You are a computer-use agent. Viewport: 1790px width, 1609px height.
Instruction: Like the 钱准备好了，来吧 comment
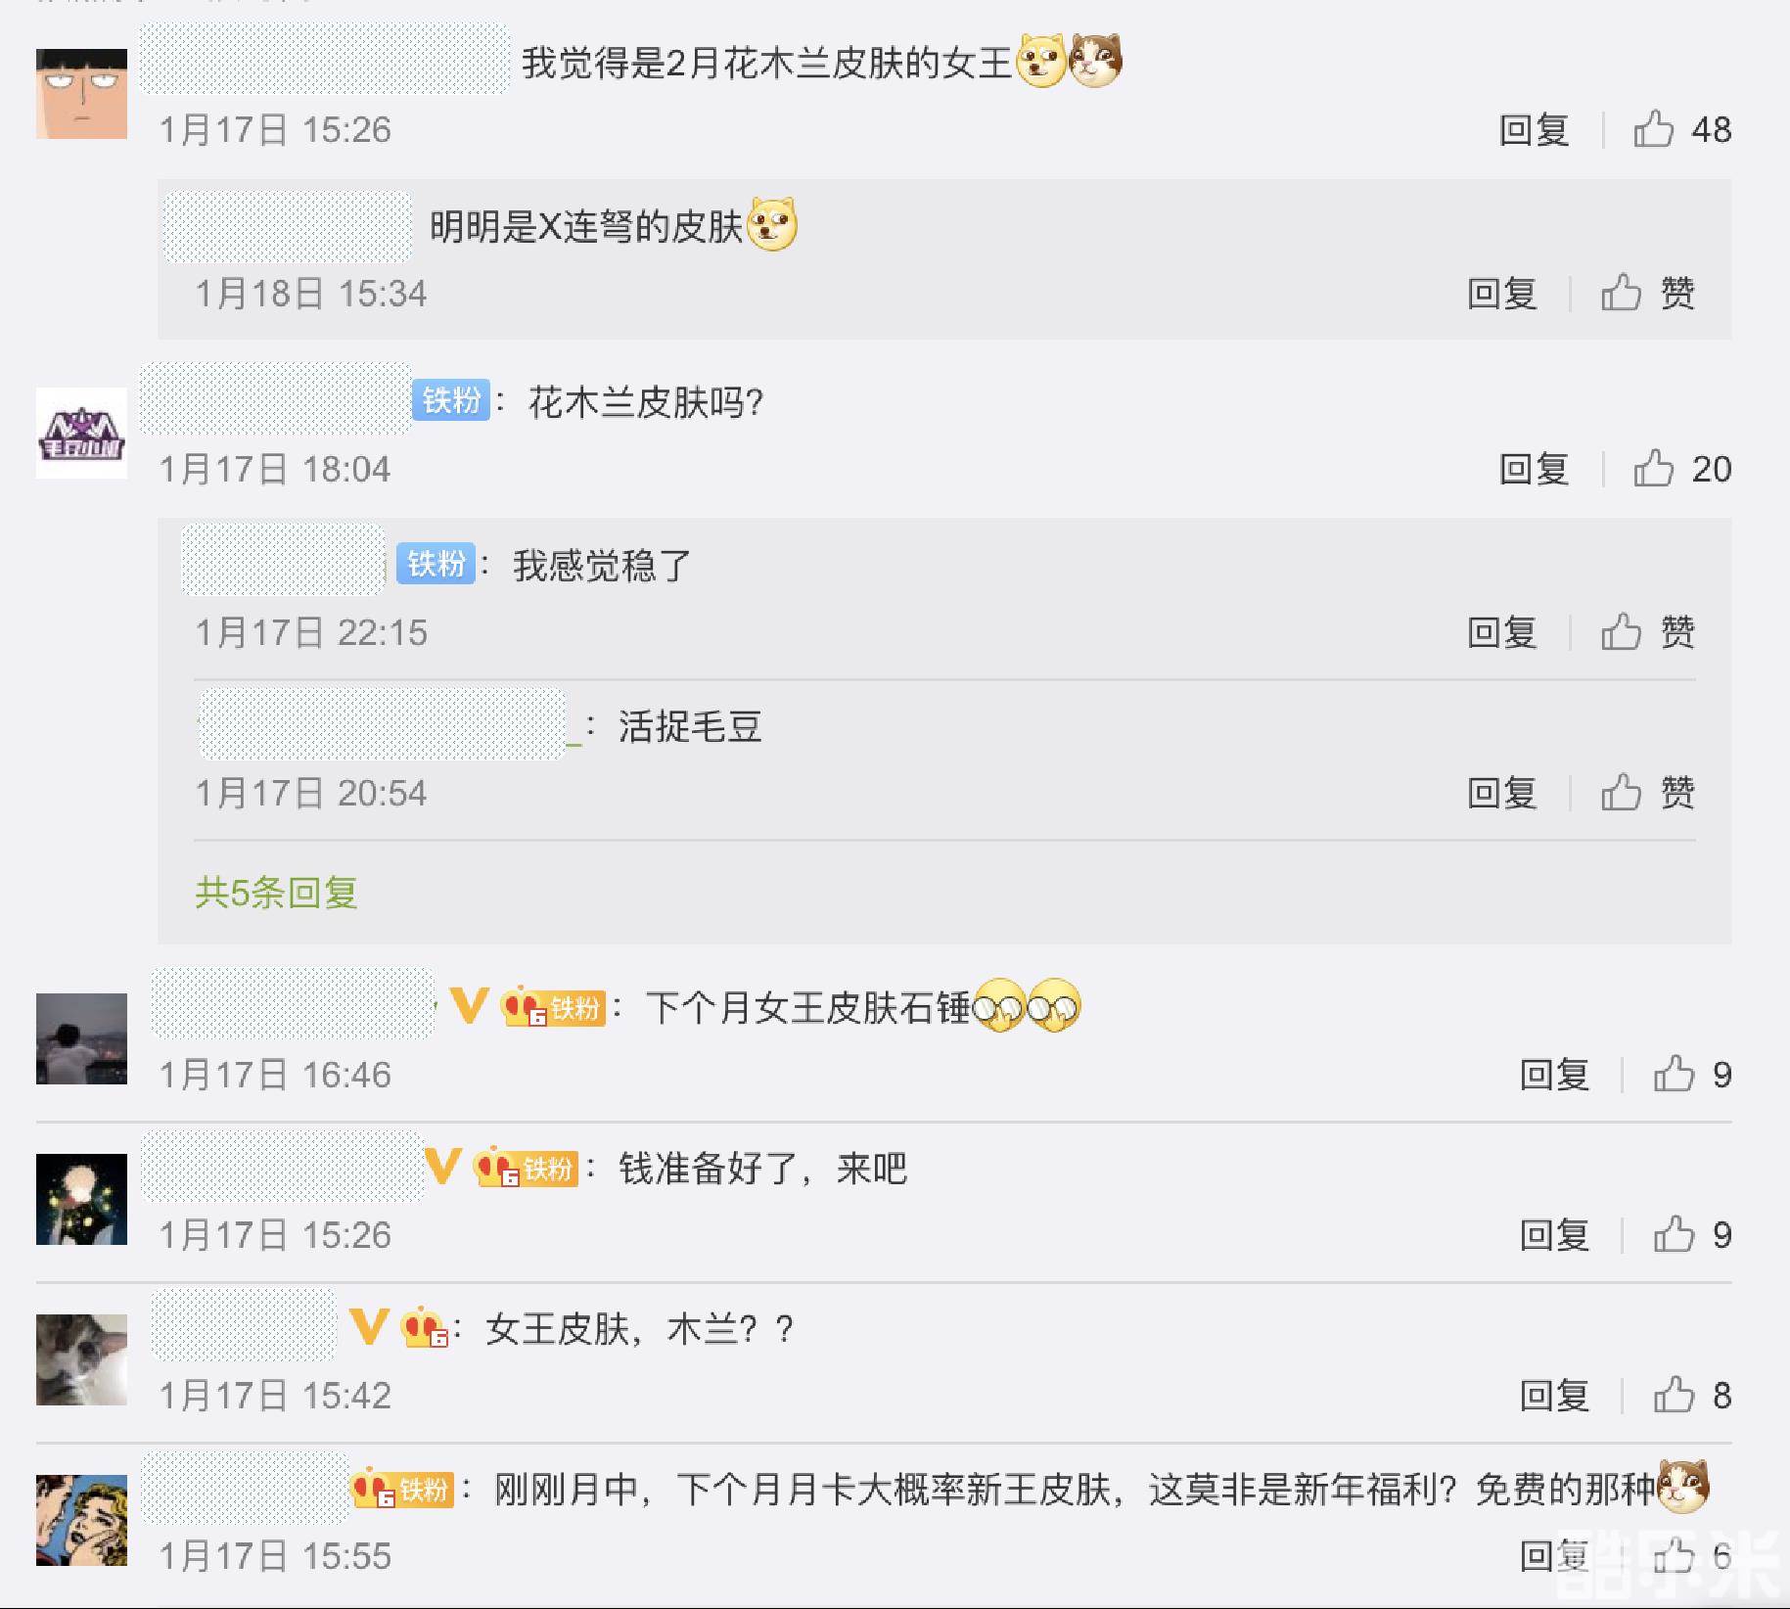pos(1692,1235)
